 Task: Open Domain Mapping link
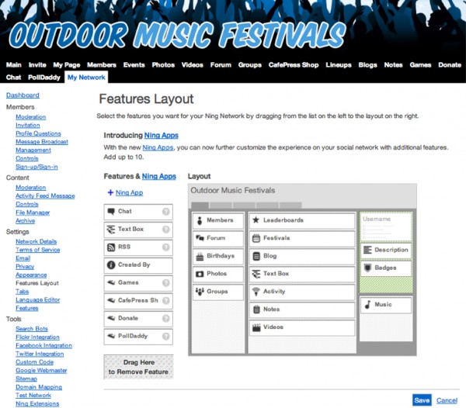pyautogui.click(x=39, y=387)
